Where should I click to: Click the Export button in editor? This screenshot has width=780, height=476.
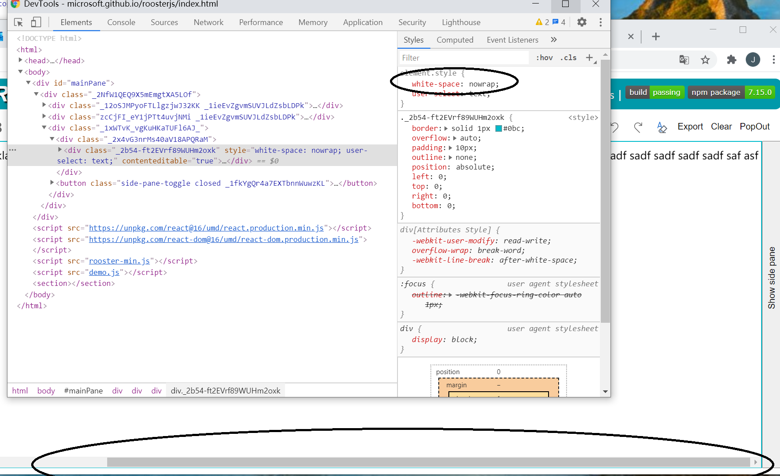pyautogui.click(x=690, y=126)
